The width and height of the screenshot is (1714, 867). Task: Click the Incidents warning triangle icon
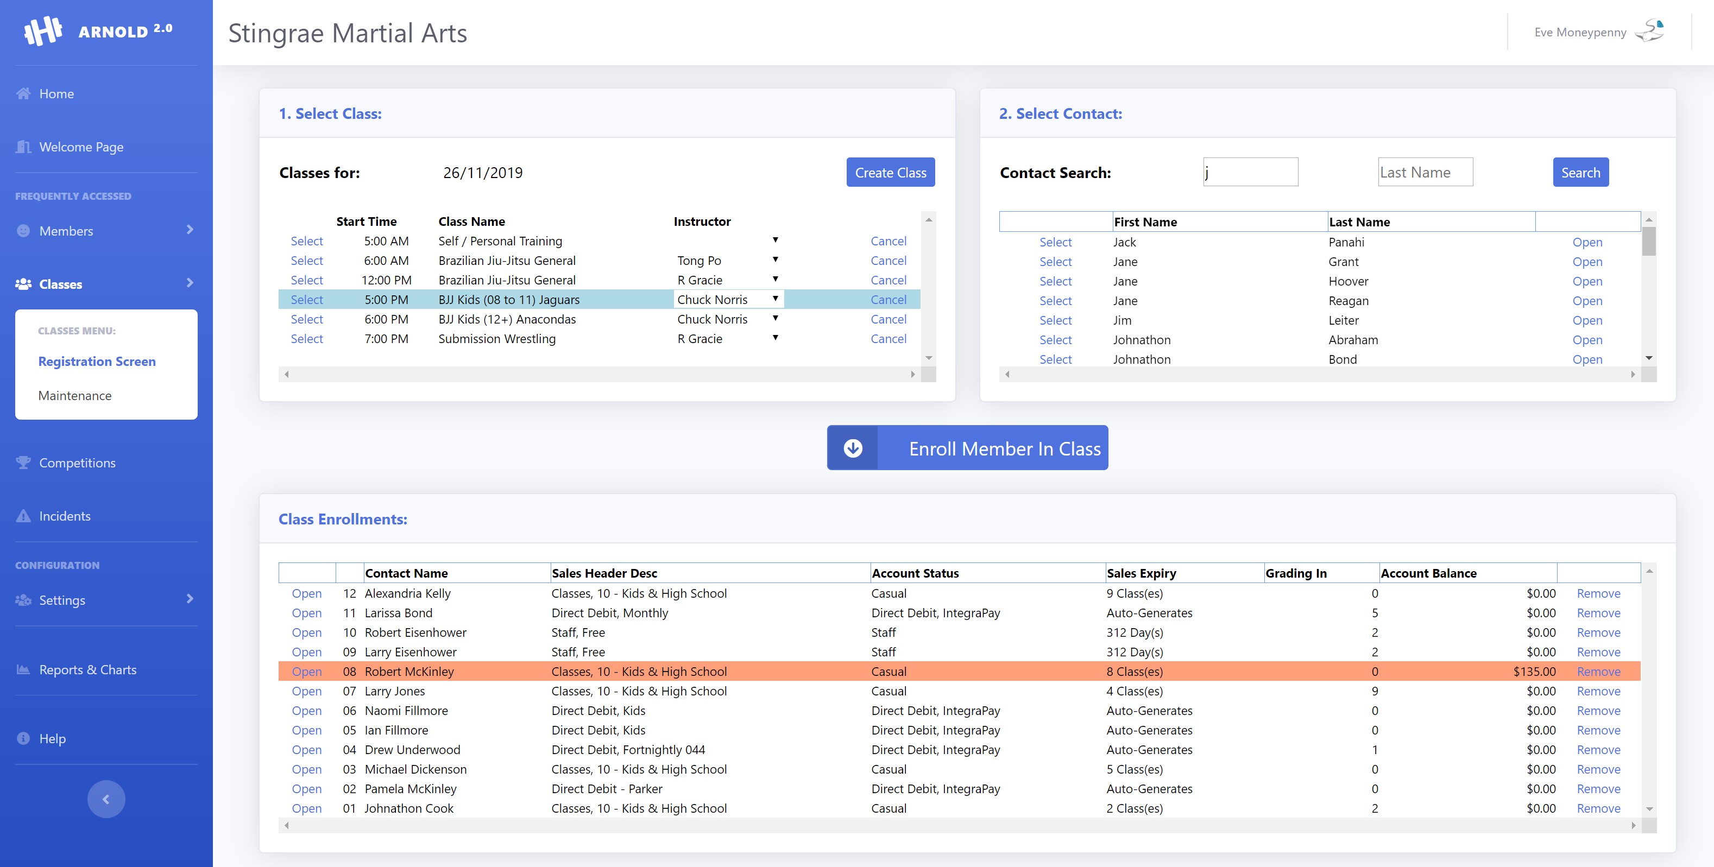[23, 516]
